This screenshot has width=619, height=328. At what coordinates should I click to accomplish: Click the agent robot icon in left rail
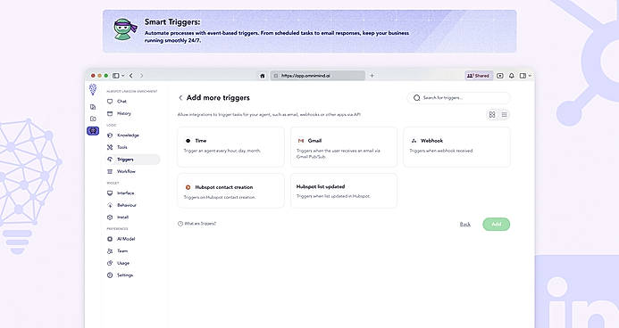click(x=93, y=131)
